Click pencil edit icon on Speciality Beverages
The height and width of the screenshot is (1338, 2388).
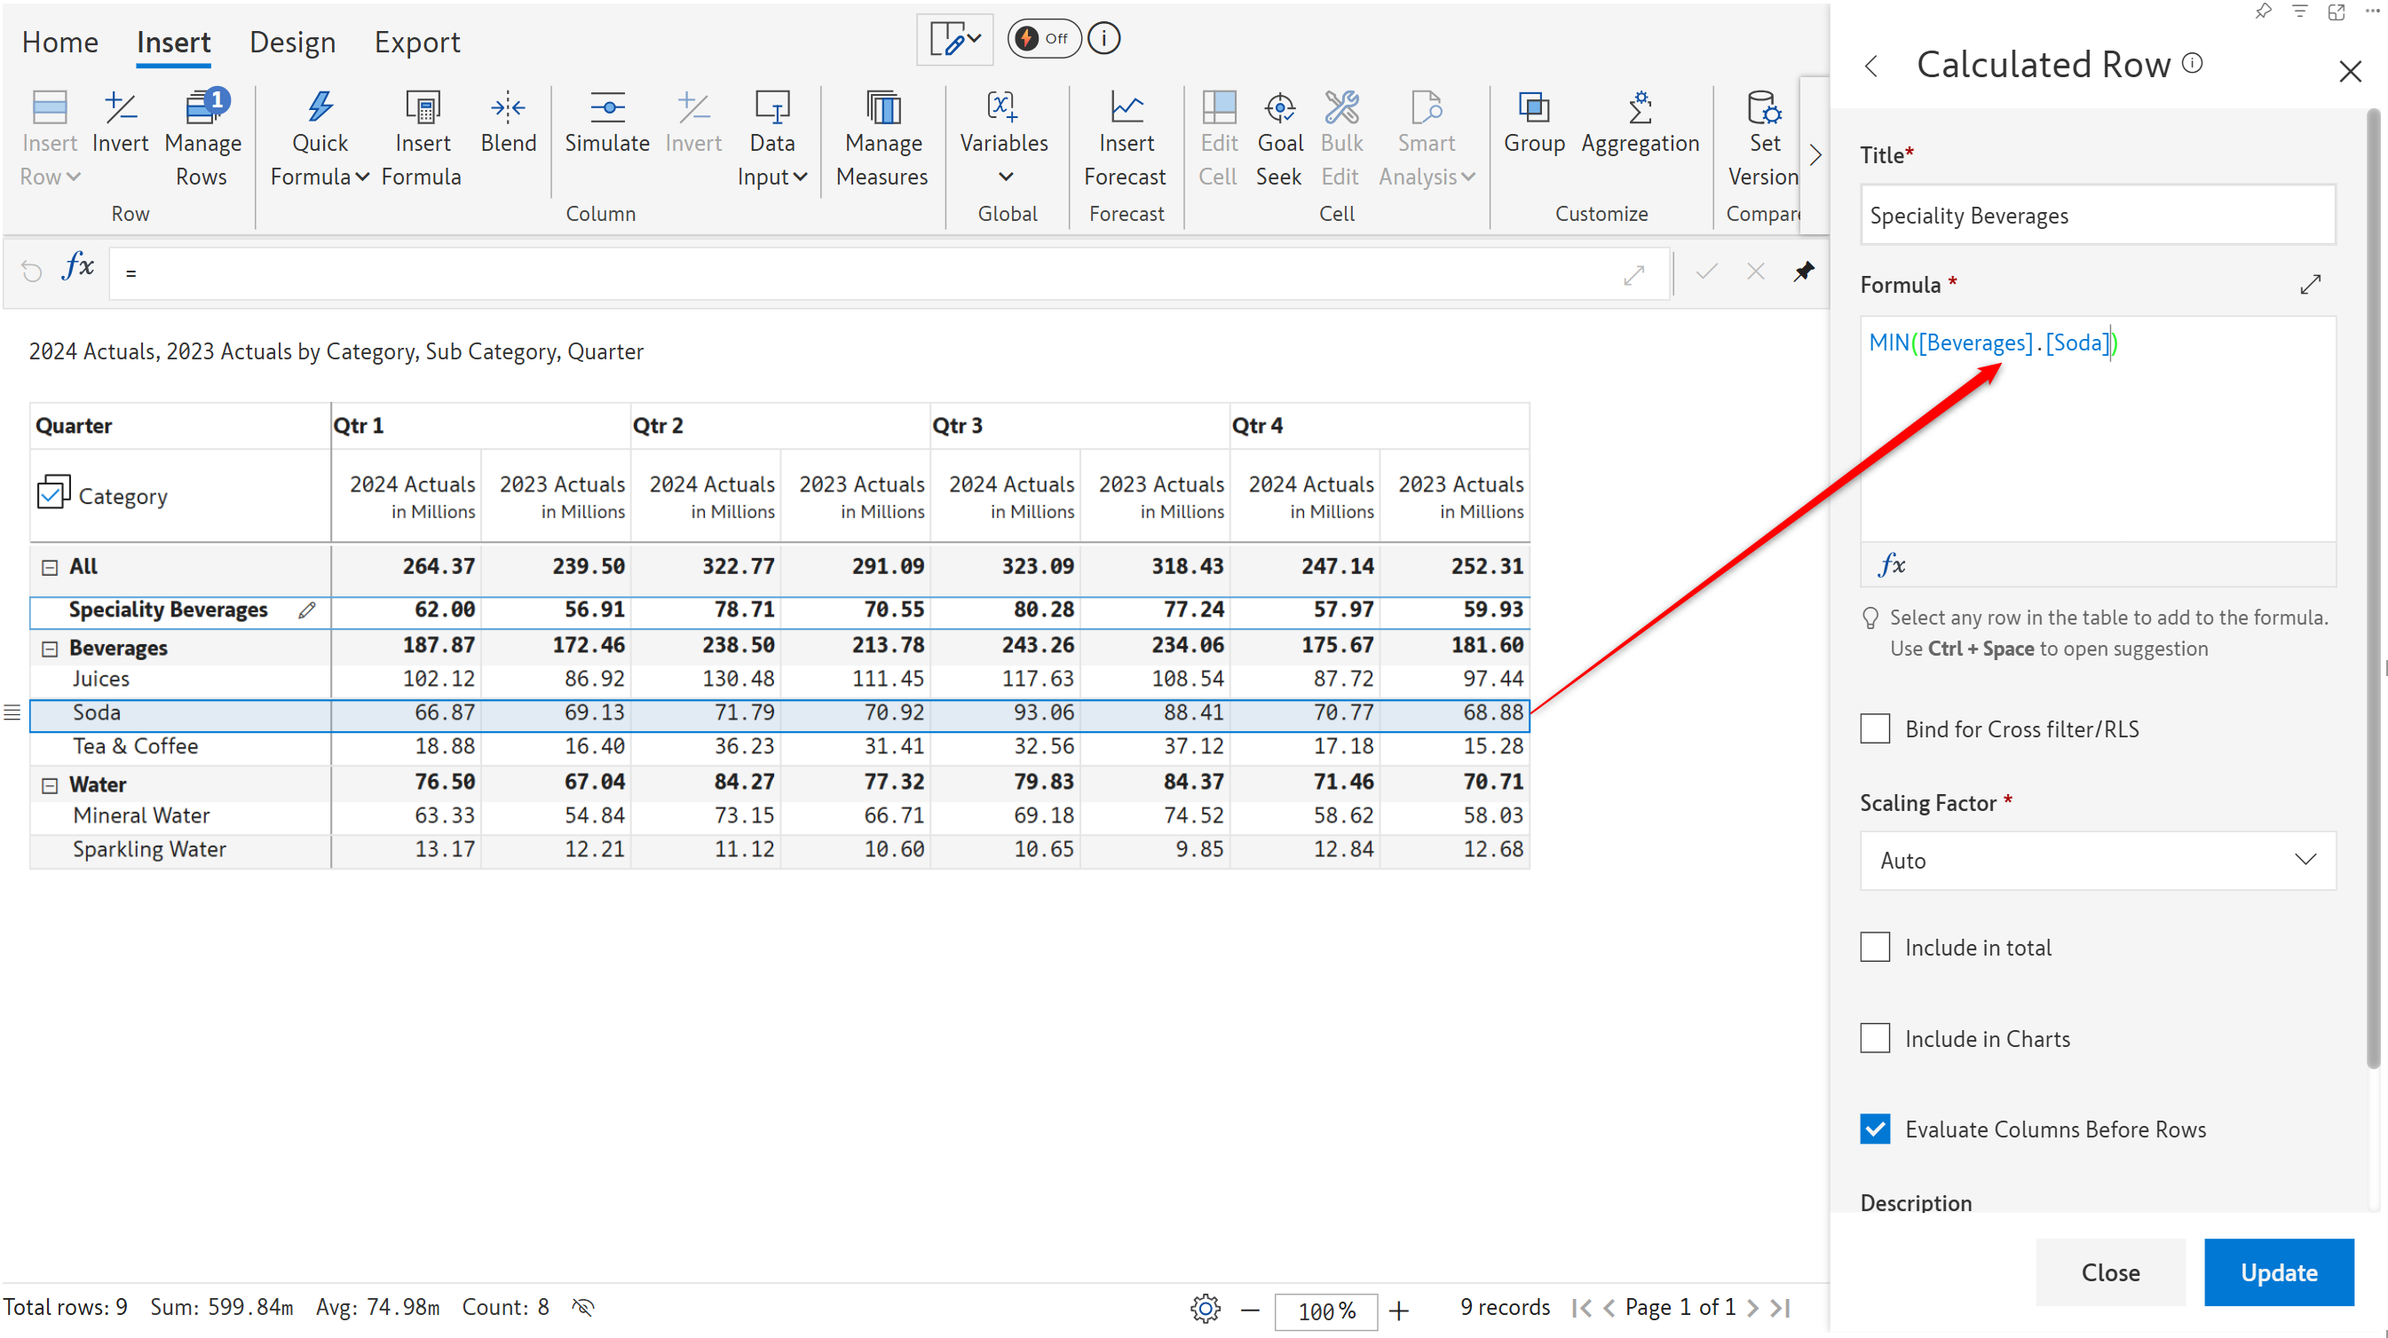(x=307, y=610)
